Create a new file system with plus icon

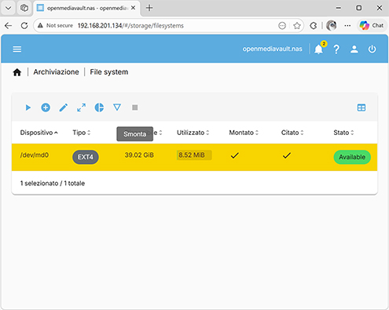pos(46,108)
